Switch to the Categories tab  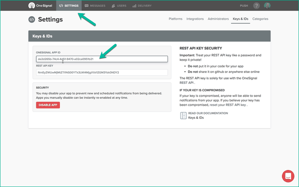[260, 19]
